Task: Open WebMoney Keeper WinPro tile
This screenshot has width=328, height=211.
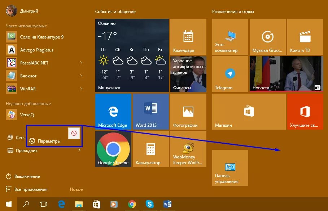Action: pyautogui.click(x=188, y=149)
